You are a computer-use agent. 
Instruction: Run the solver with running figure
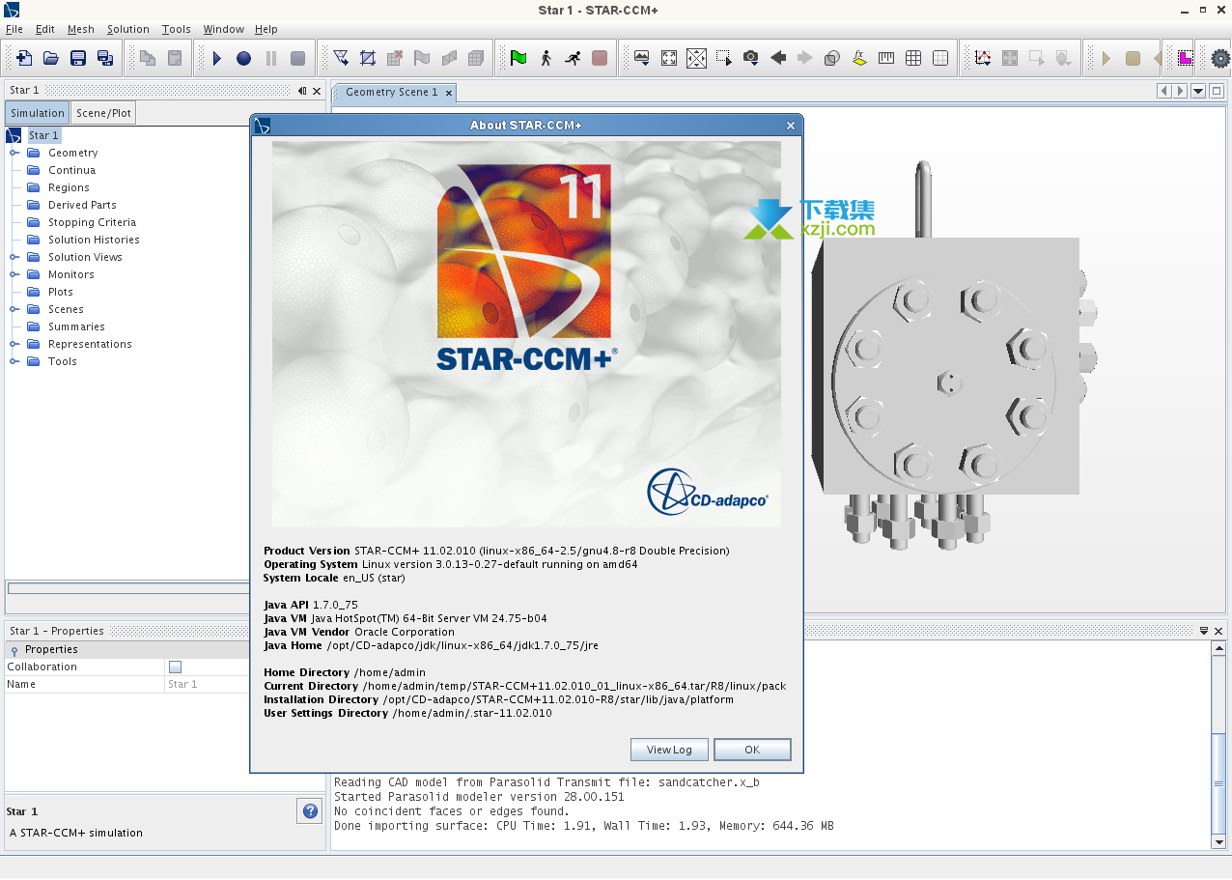[x=573, y=58]
